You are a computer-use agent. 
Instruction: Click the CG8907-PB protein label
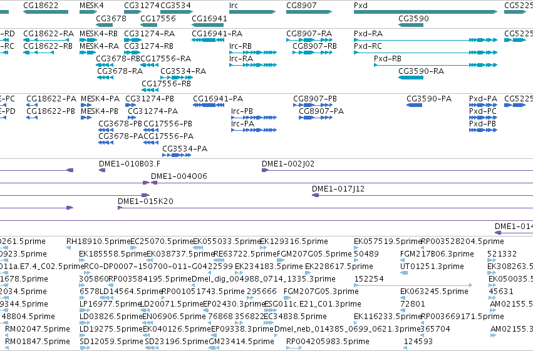tap(315, 99)
